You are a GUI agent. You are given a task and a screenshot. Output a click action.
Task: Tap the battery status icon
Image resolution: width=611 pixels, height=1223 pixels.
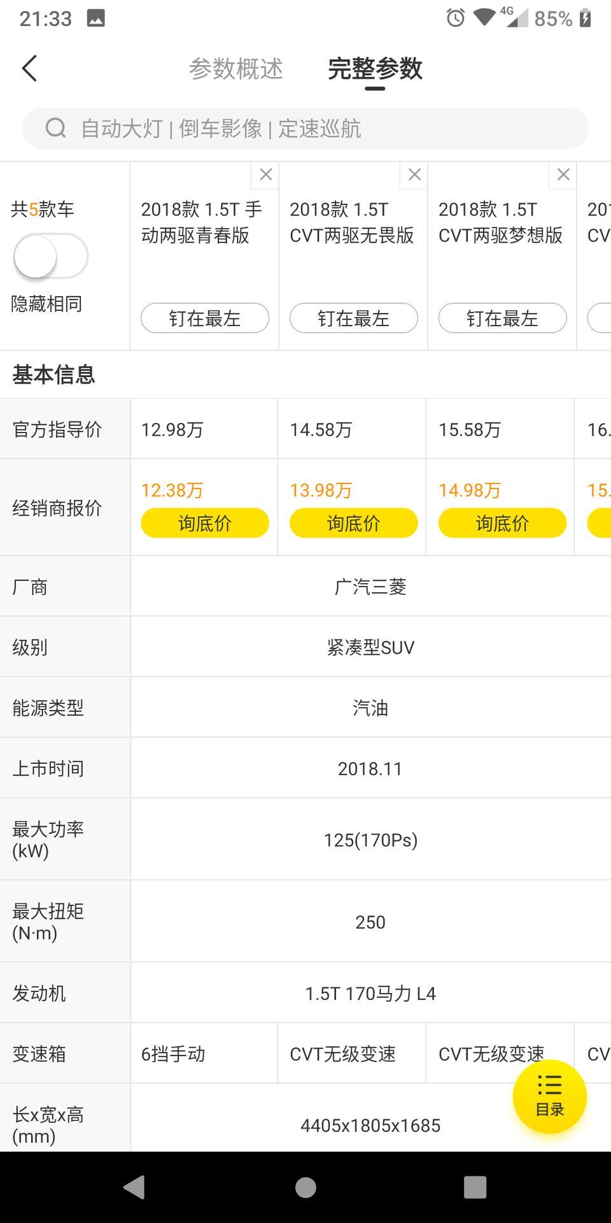coord(586,18)
